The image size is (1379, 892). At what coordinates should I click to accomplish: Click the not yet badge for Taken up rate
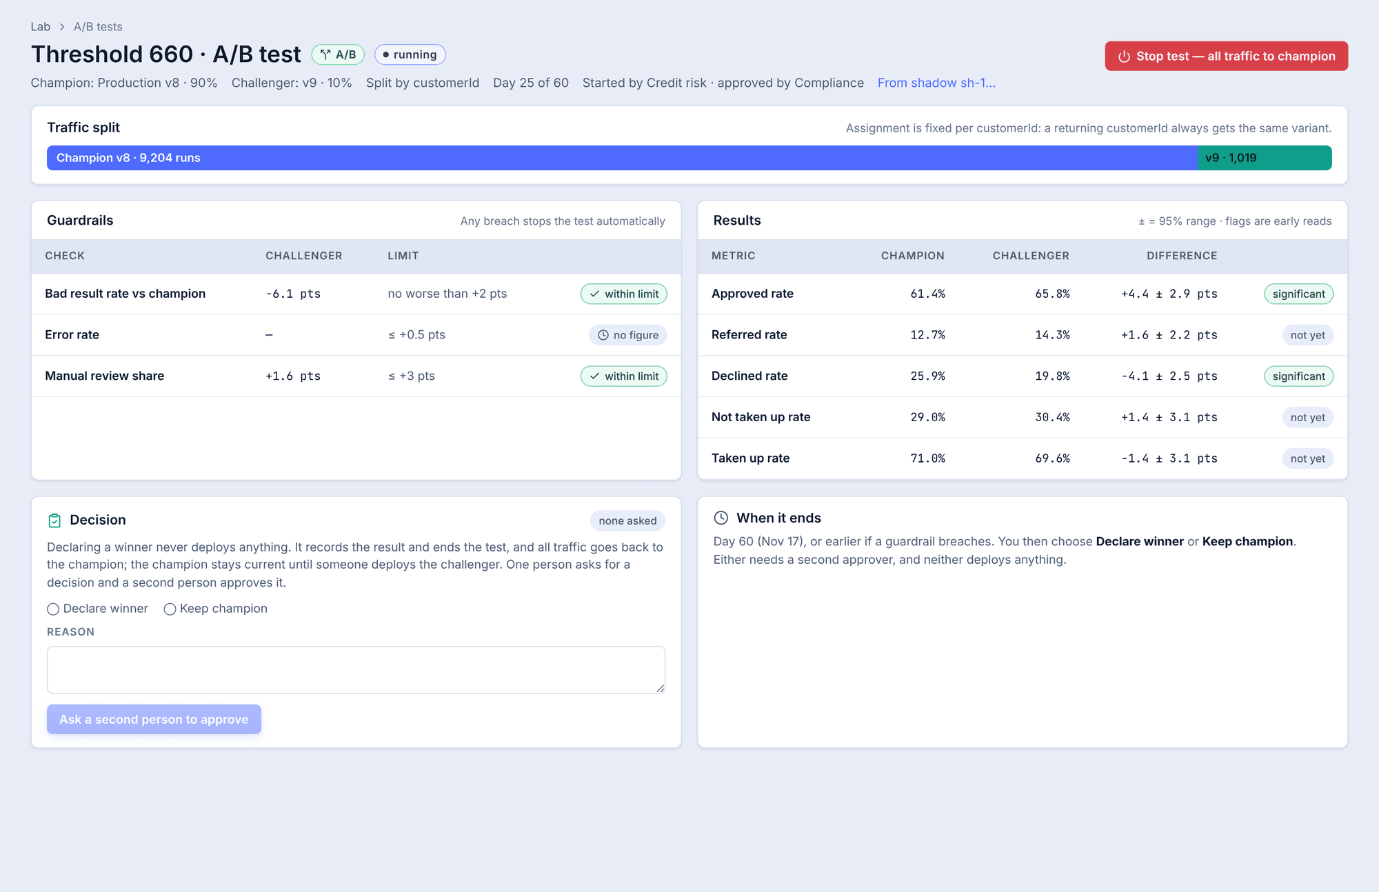tap(1307, 458)
